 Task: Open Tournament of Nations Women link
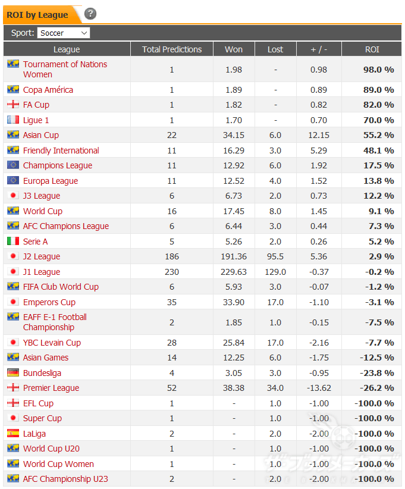[x=65, y=64]
